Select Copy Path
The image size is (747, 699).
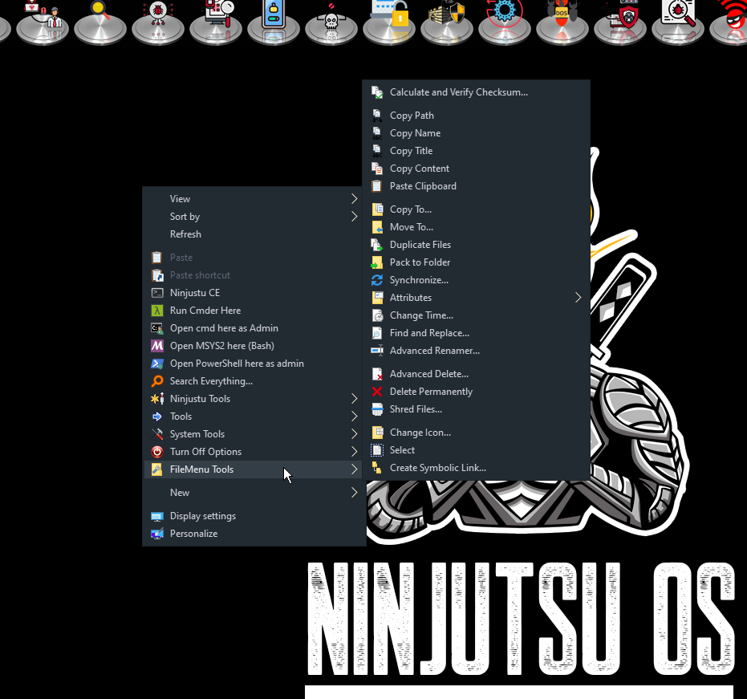pos(476,116)
